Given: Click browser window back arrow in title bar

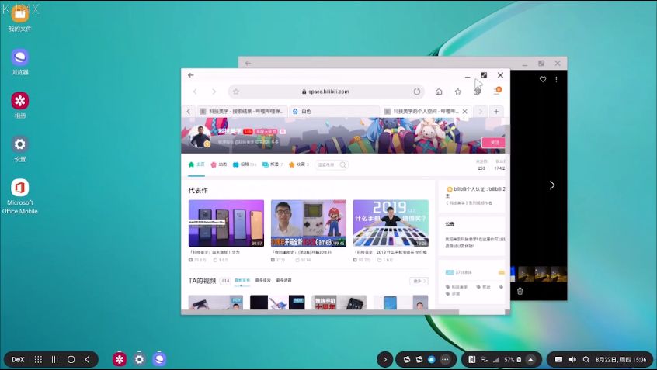Looking at the screenshot, I should [190, 75].
